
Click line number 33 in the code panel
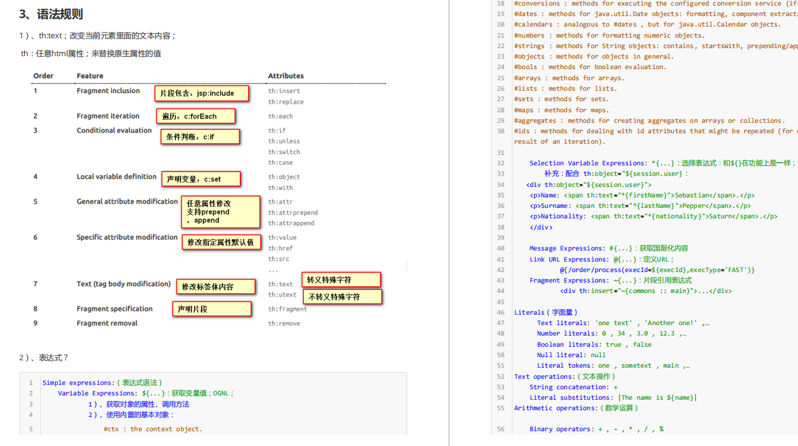coord(501,173)
